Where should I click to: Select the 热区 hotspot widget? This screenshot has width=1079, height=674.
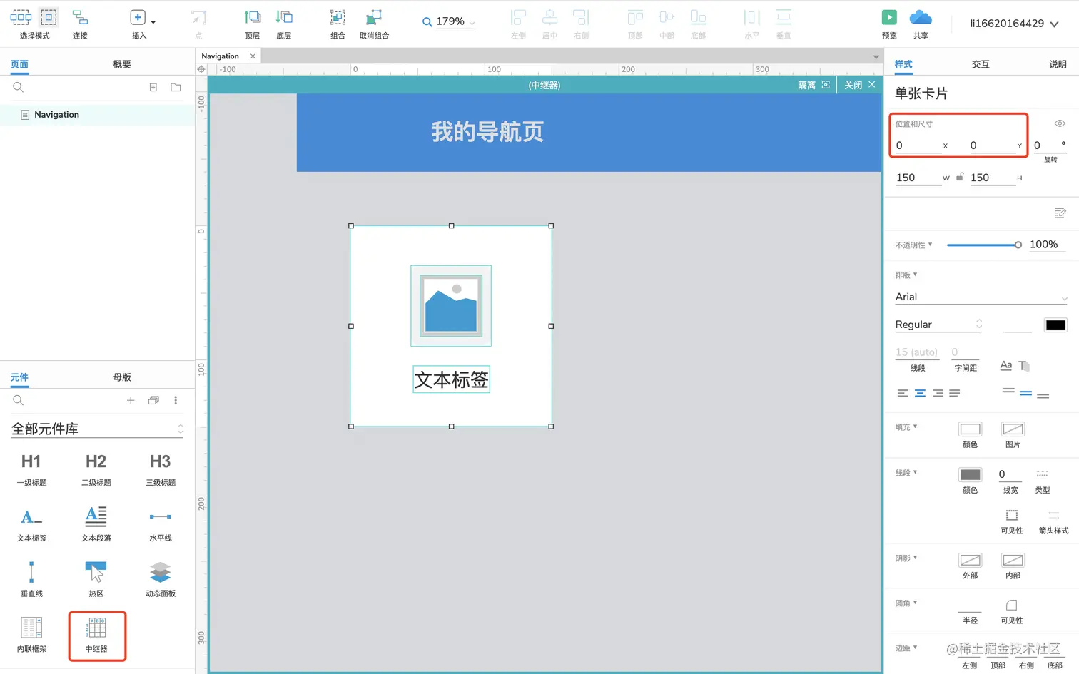point(96,579)
